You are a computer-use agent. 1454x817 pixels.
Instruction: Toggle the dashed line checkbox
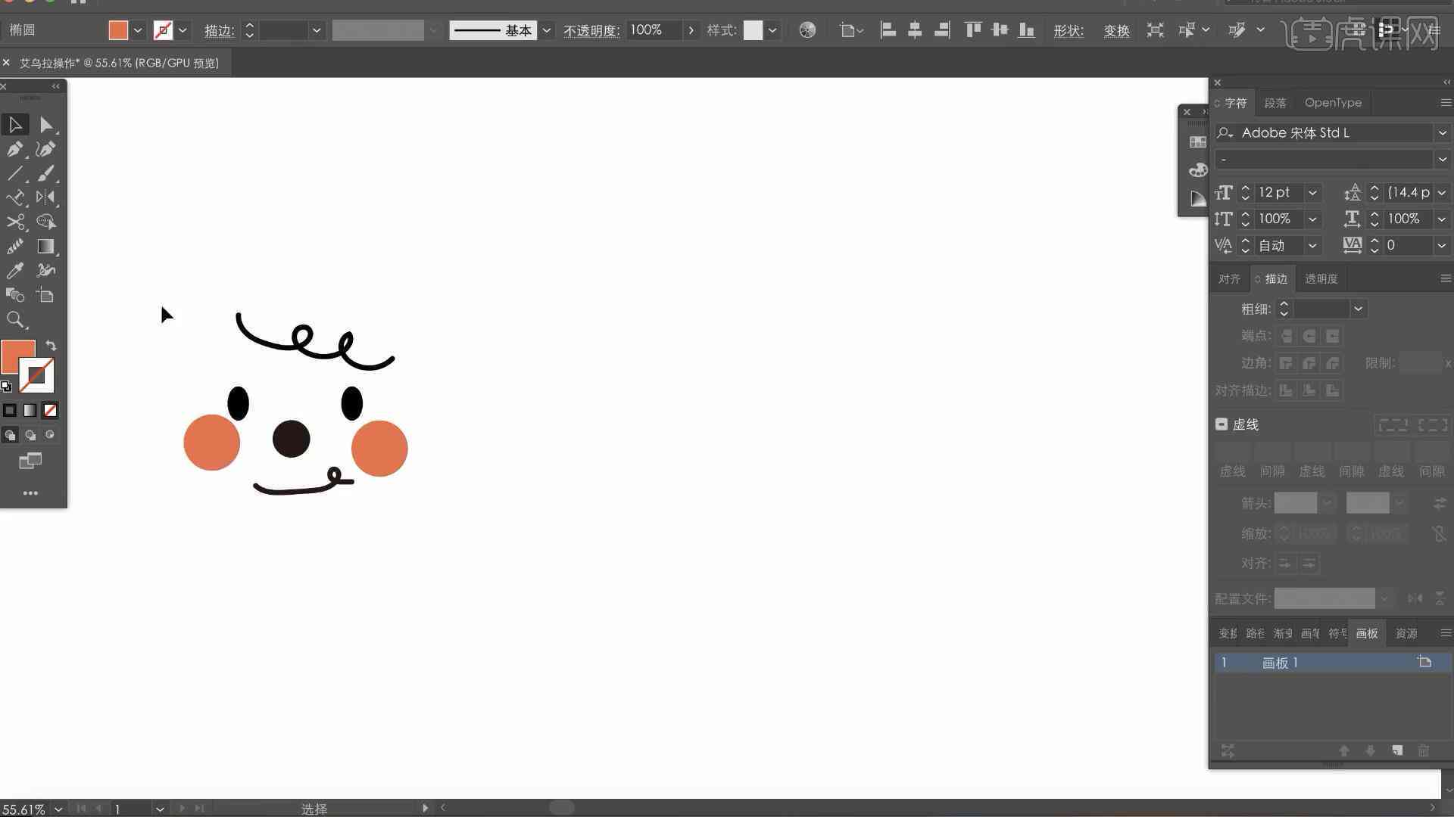coord(1221,424)
